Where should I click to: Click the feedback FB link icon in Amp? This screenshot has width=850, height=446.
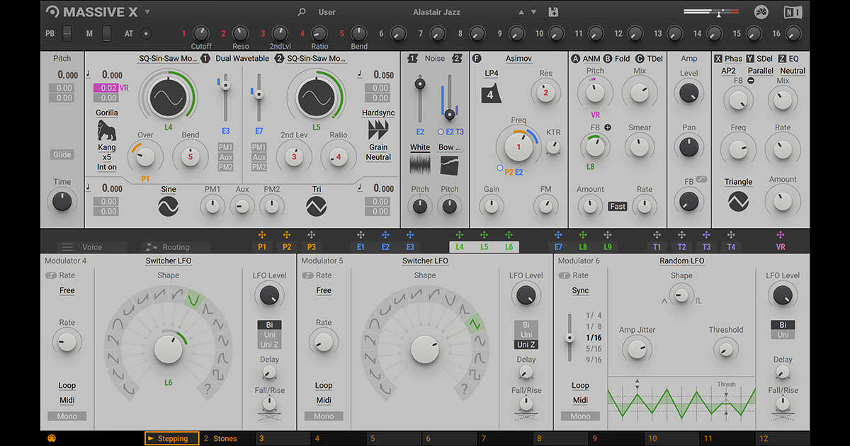click(x=701, y=181)
